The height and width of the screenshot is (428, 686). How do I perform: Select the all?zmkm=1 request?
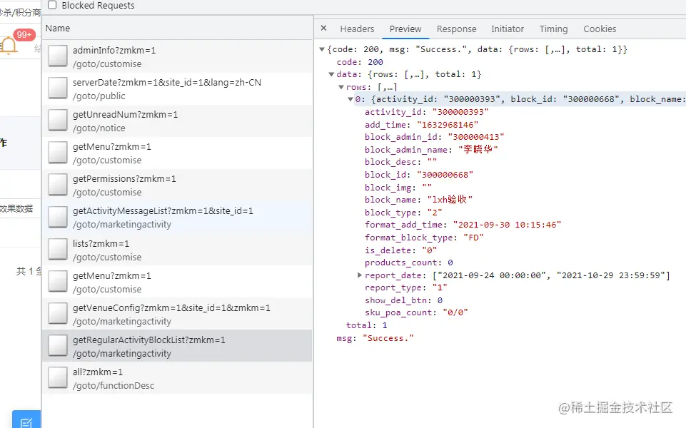[177, 378]
